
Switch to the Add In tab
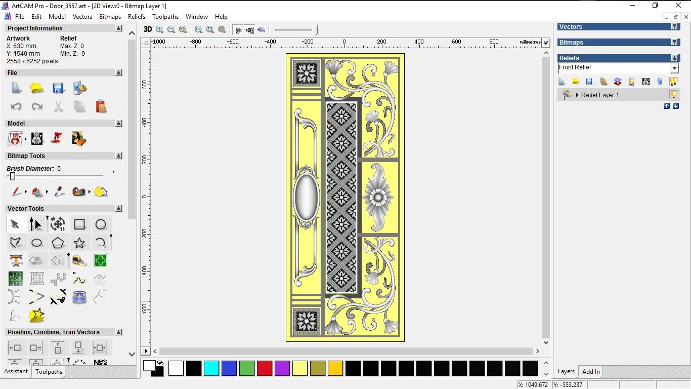click(x=591, y=372)
